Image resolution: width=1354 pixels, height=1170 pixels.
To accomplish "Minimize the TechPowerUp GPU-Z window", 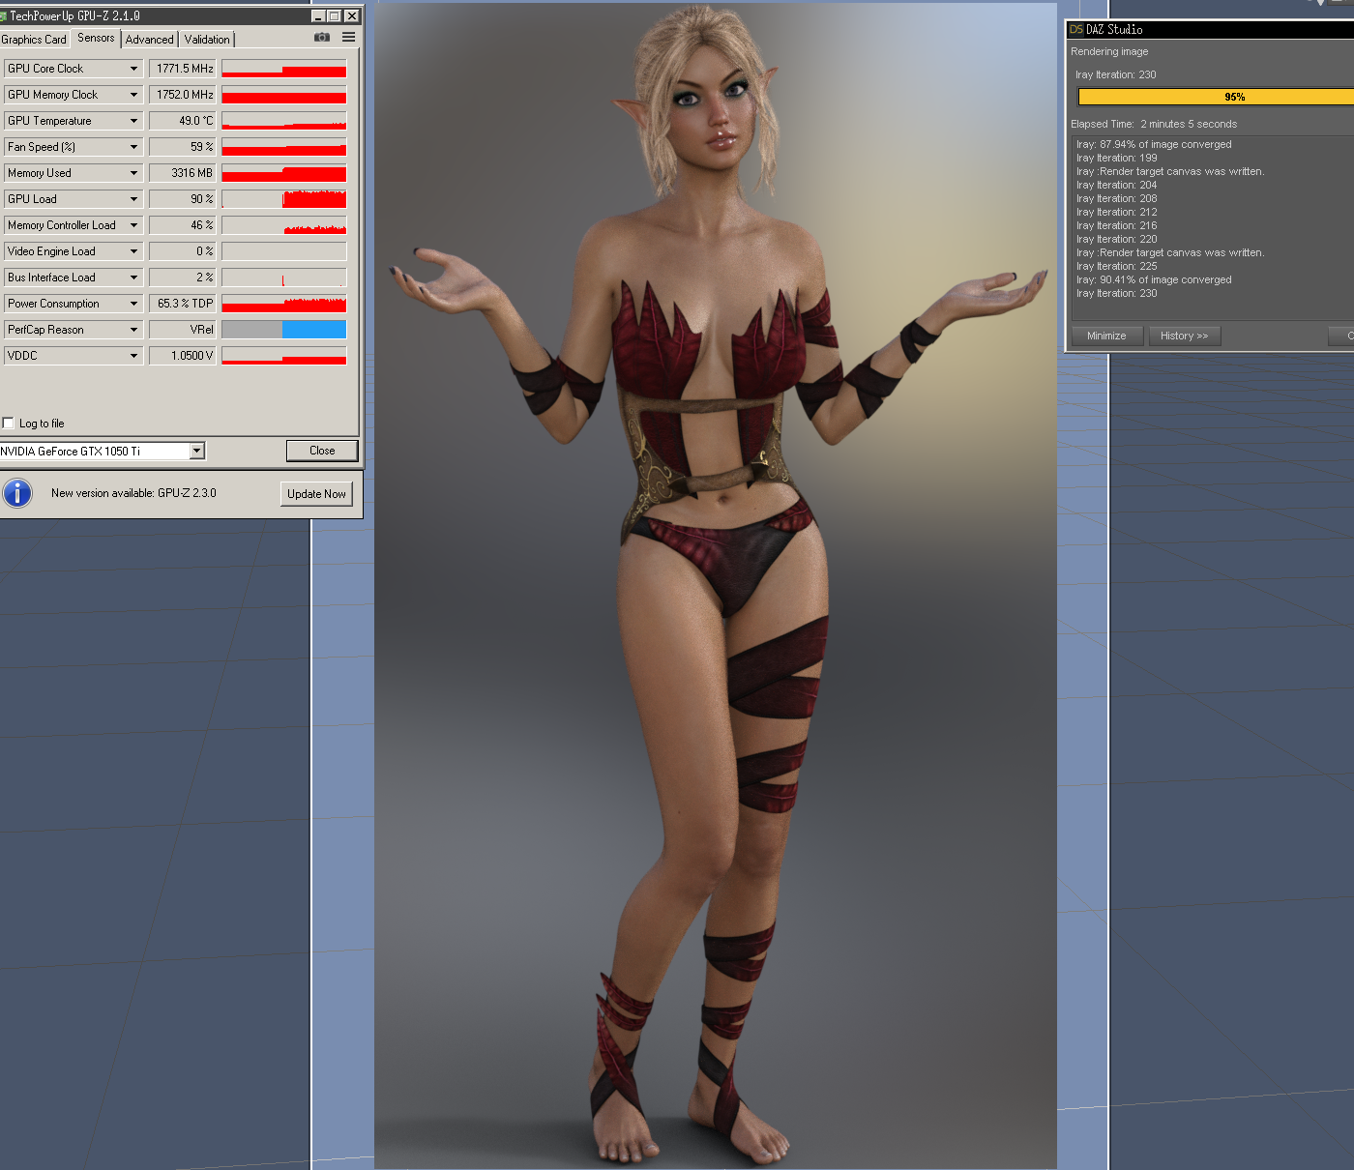I will 318,16.
